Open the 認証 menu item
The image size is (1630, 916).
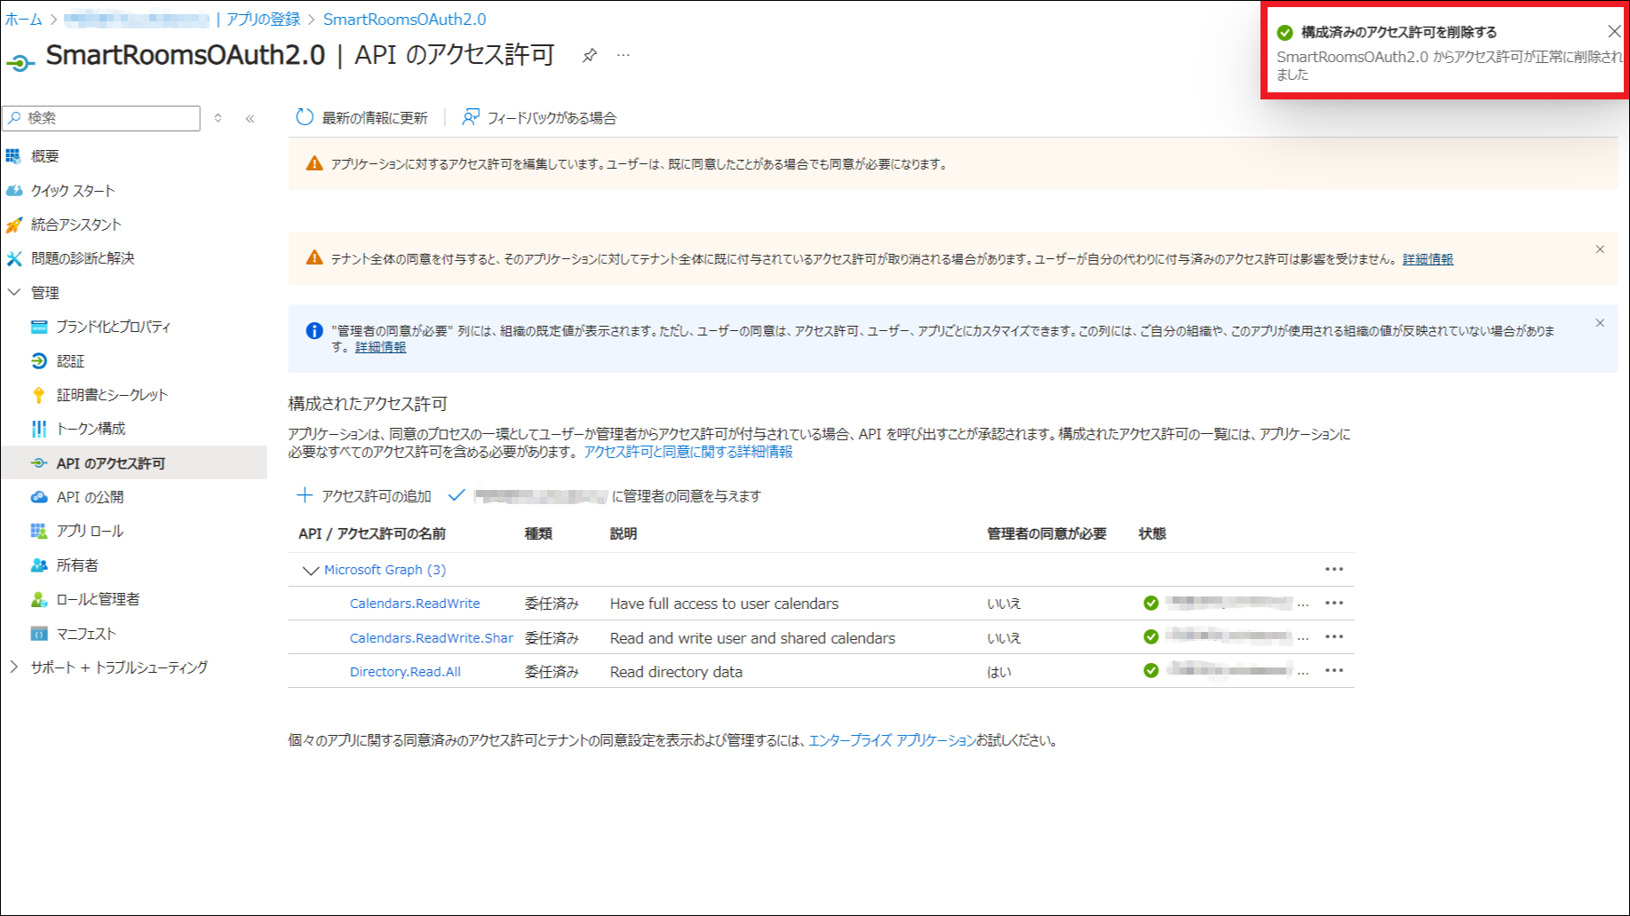tap(70, 361)
